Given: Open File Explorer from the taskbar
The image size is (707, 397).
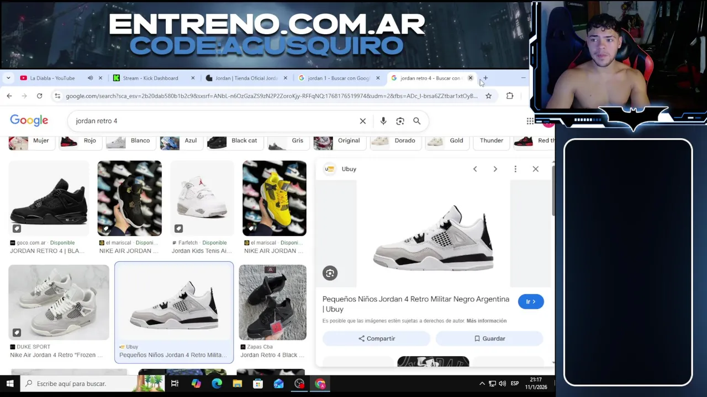Looking at the screenshot, I should point(238,384).
